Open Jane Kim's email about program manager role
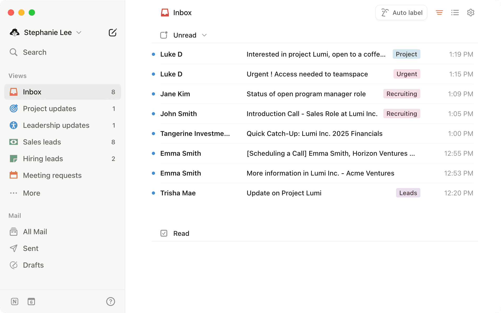The image size is (501, 313). (x=306, y=94)
